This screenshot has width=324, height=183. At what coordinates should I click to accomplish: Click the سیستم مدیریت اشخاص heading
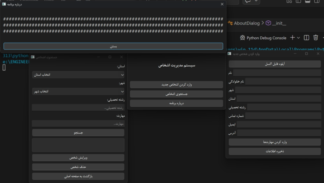tap(177, 65)
